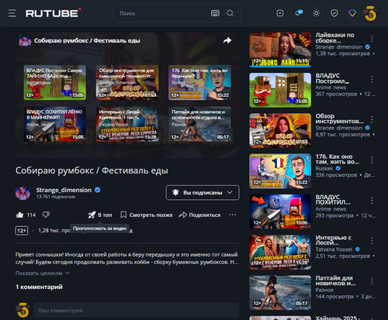Open the hamburger side menu

[12, 13]
